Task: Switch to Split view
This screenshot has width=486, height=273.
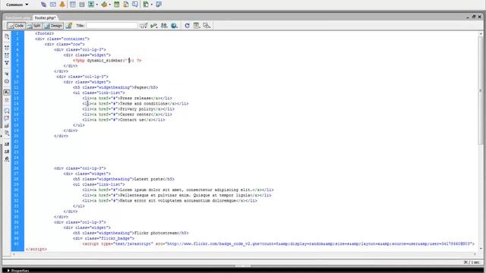Action: point(34,26)
